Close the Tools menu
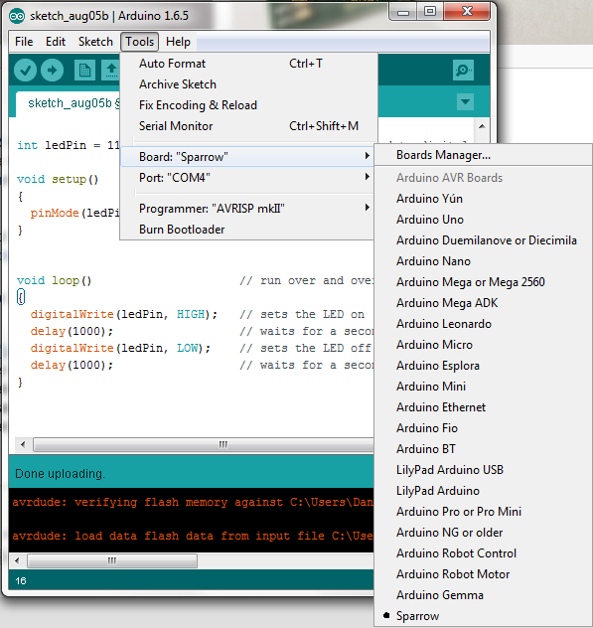 139,42
